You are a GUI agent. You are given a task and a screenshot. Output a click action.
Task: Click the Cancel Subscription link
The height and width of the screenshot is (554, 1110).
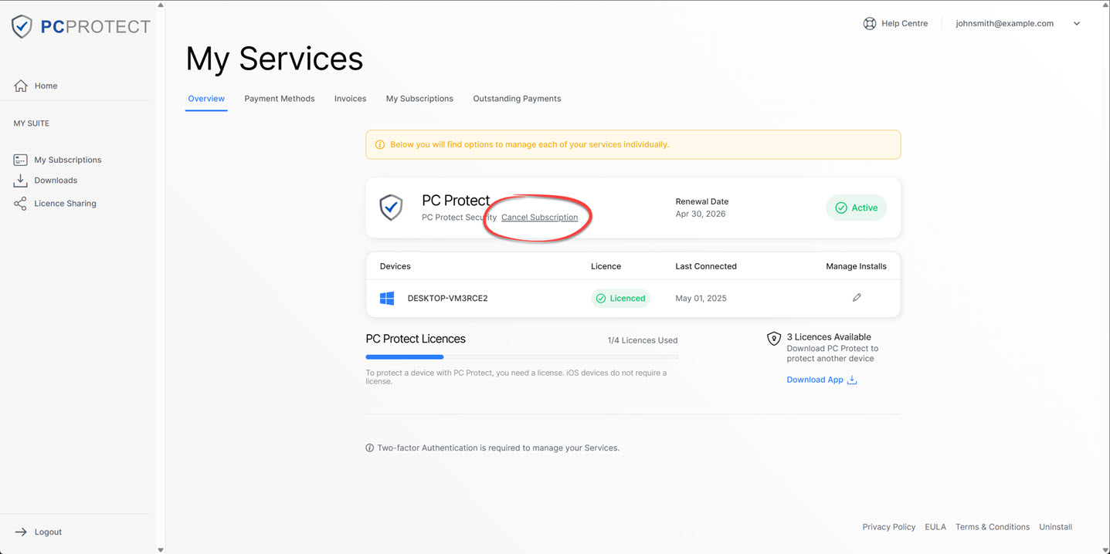(539, 218)
